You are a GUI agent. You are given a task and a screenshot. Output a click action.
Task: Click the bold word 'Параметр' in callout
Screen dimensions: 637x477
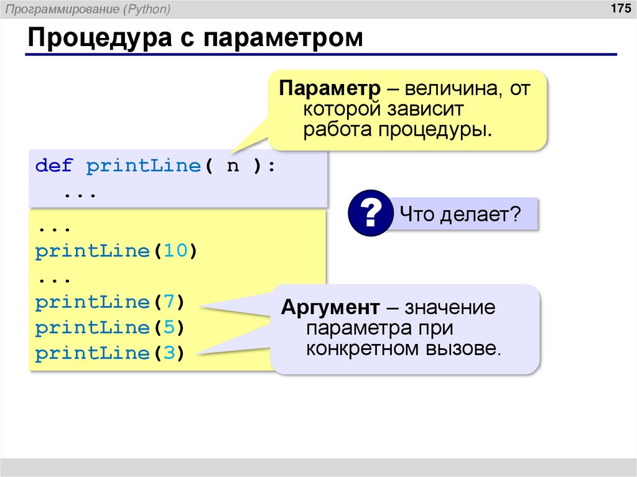(x=330, y=89)
